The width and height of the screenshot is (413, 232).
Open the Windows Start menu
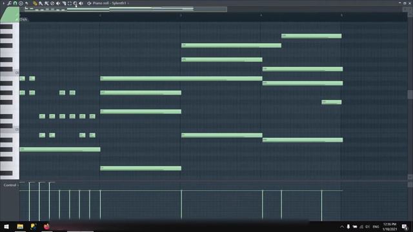[x=6, y=226]
